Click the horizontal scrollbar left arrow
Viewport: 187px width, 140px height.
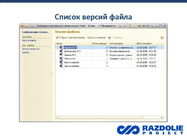coord(57,117)
